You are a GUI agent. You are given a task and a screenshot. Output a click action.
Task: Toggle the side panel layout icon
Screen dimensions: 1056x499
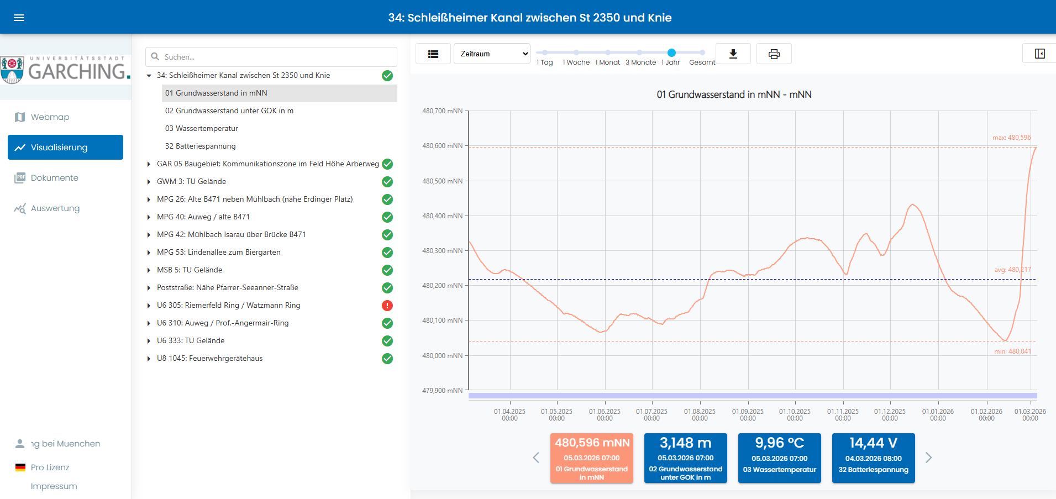(x=1039, y=54)
